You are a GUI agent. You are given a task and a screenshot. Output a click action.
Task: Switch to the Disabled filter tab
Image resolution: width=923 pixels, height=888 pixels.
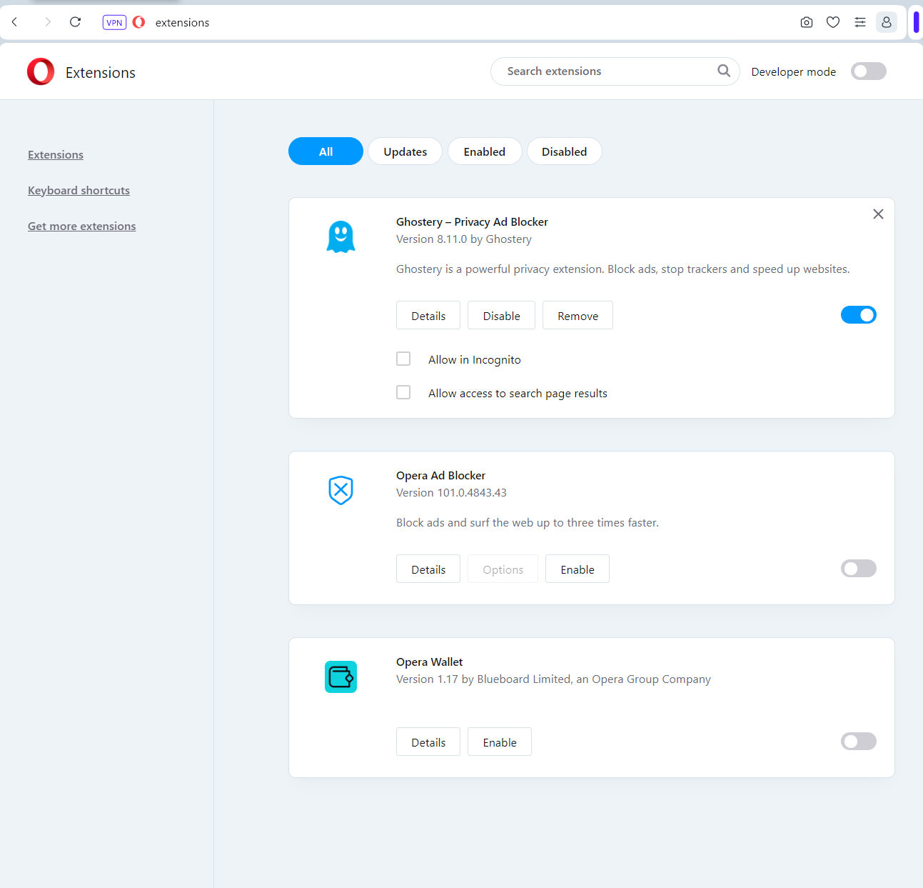(564, 151)
